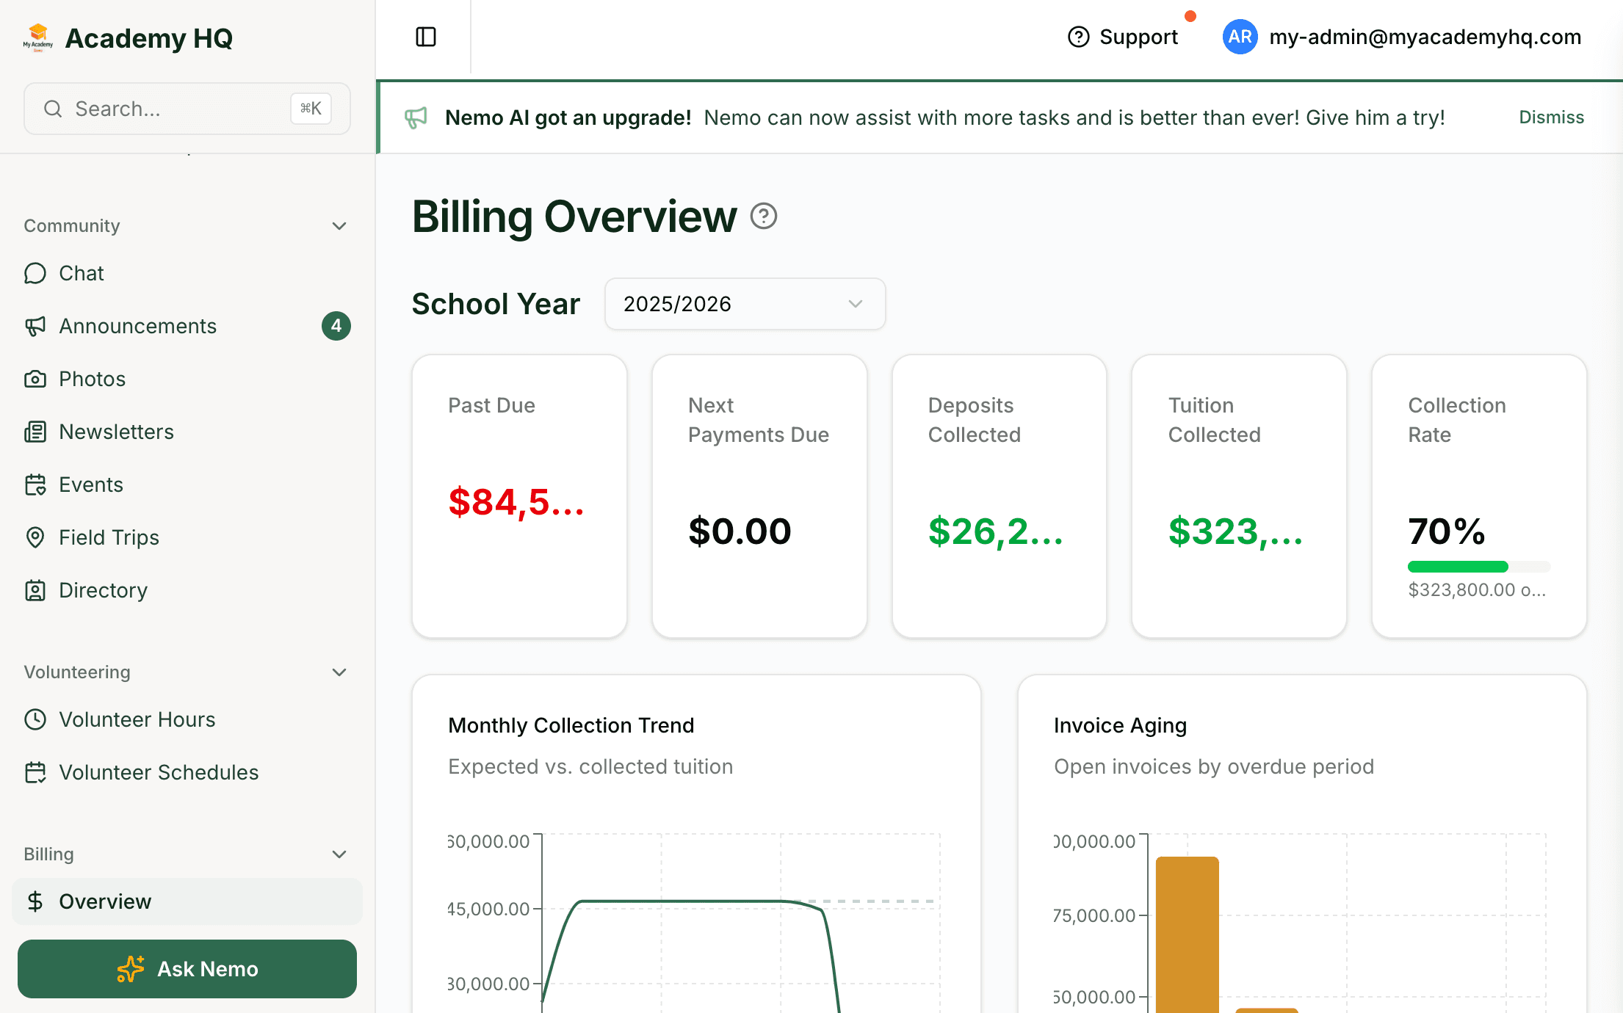1623x1013 pixels.
Task: Open Photos in the sidebar
Action: [x=187, y=379]
